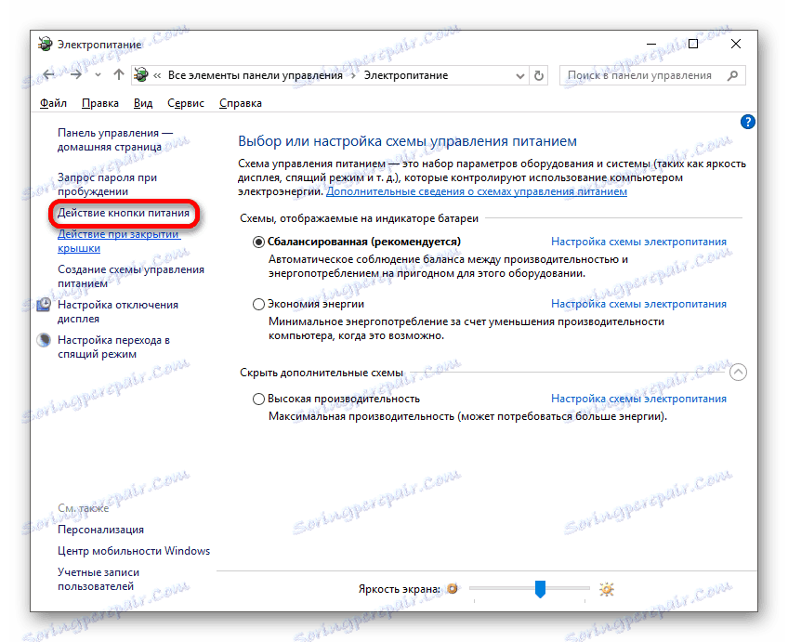Click the sleep mode moon icon
788x642 pixels.
click(x=45, y=340)
